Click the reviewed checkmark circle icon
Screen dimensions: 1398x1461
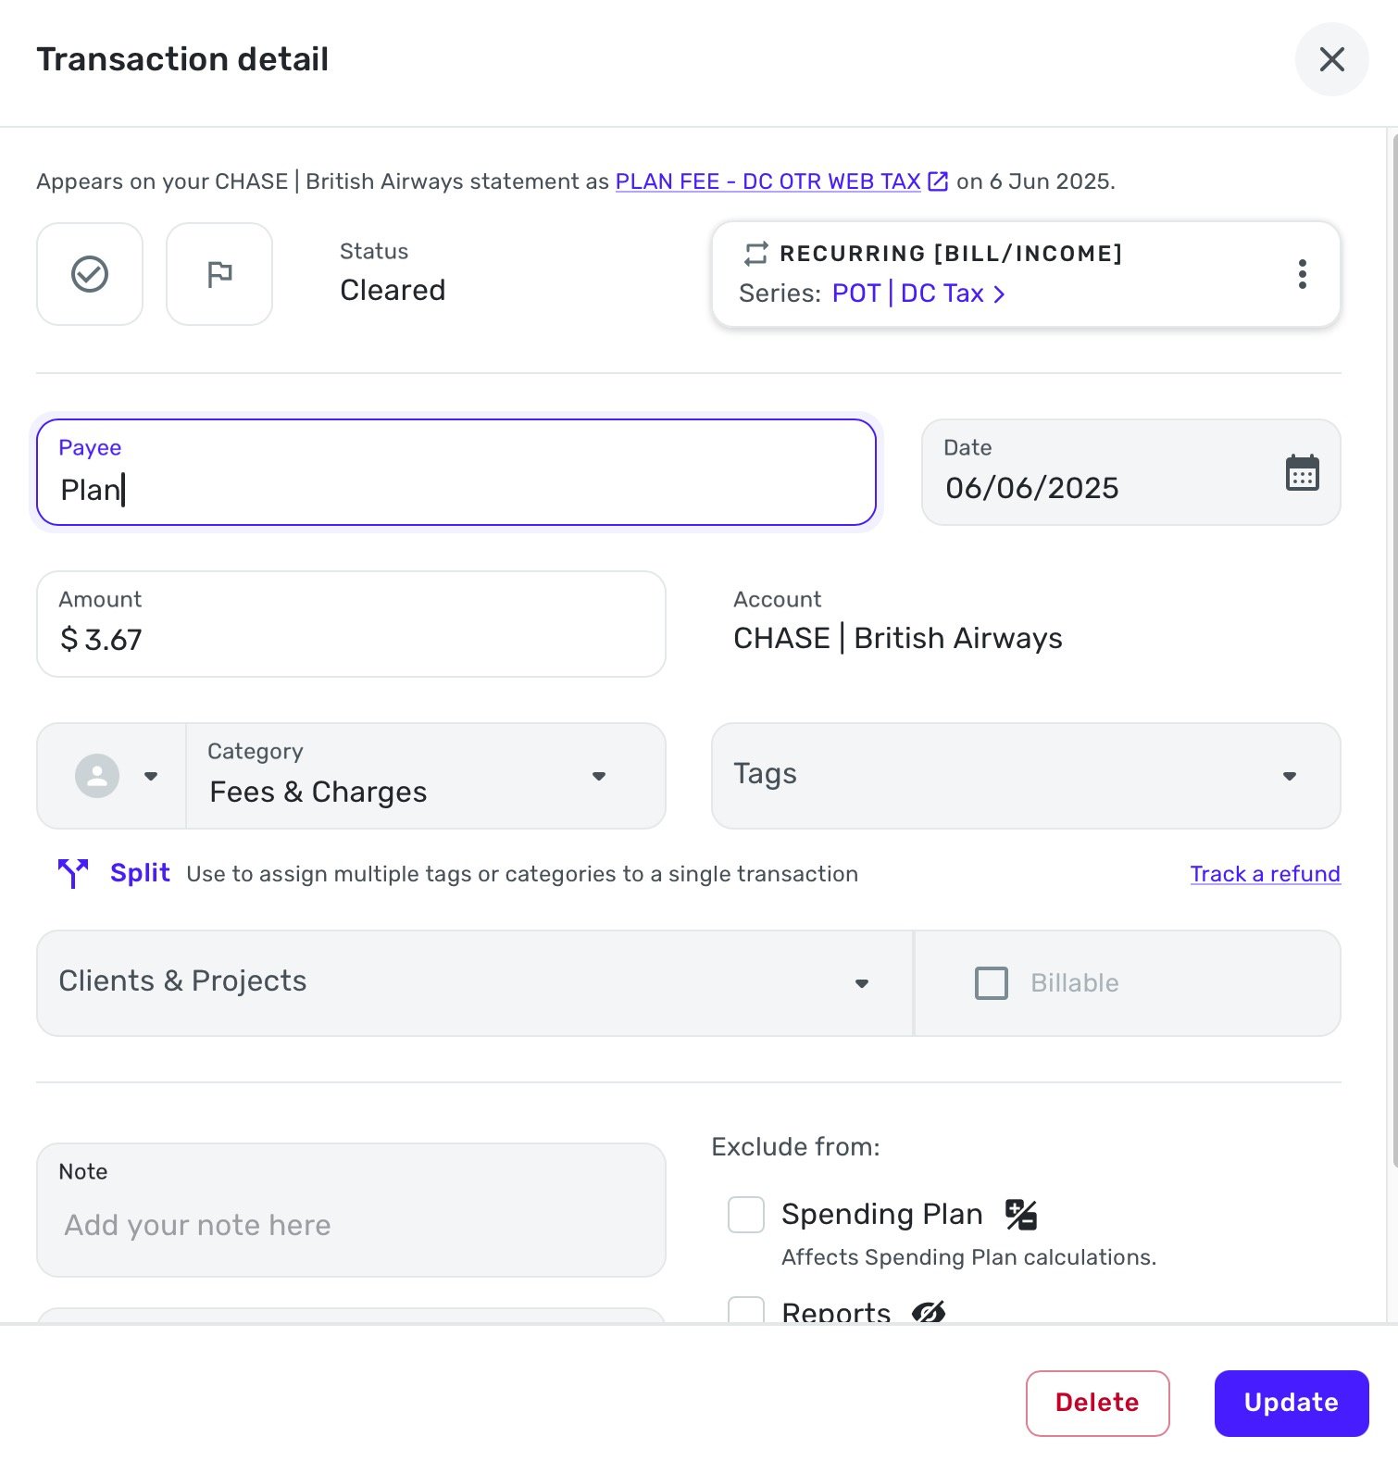click(90, 274)
